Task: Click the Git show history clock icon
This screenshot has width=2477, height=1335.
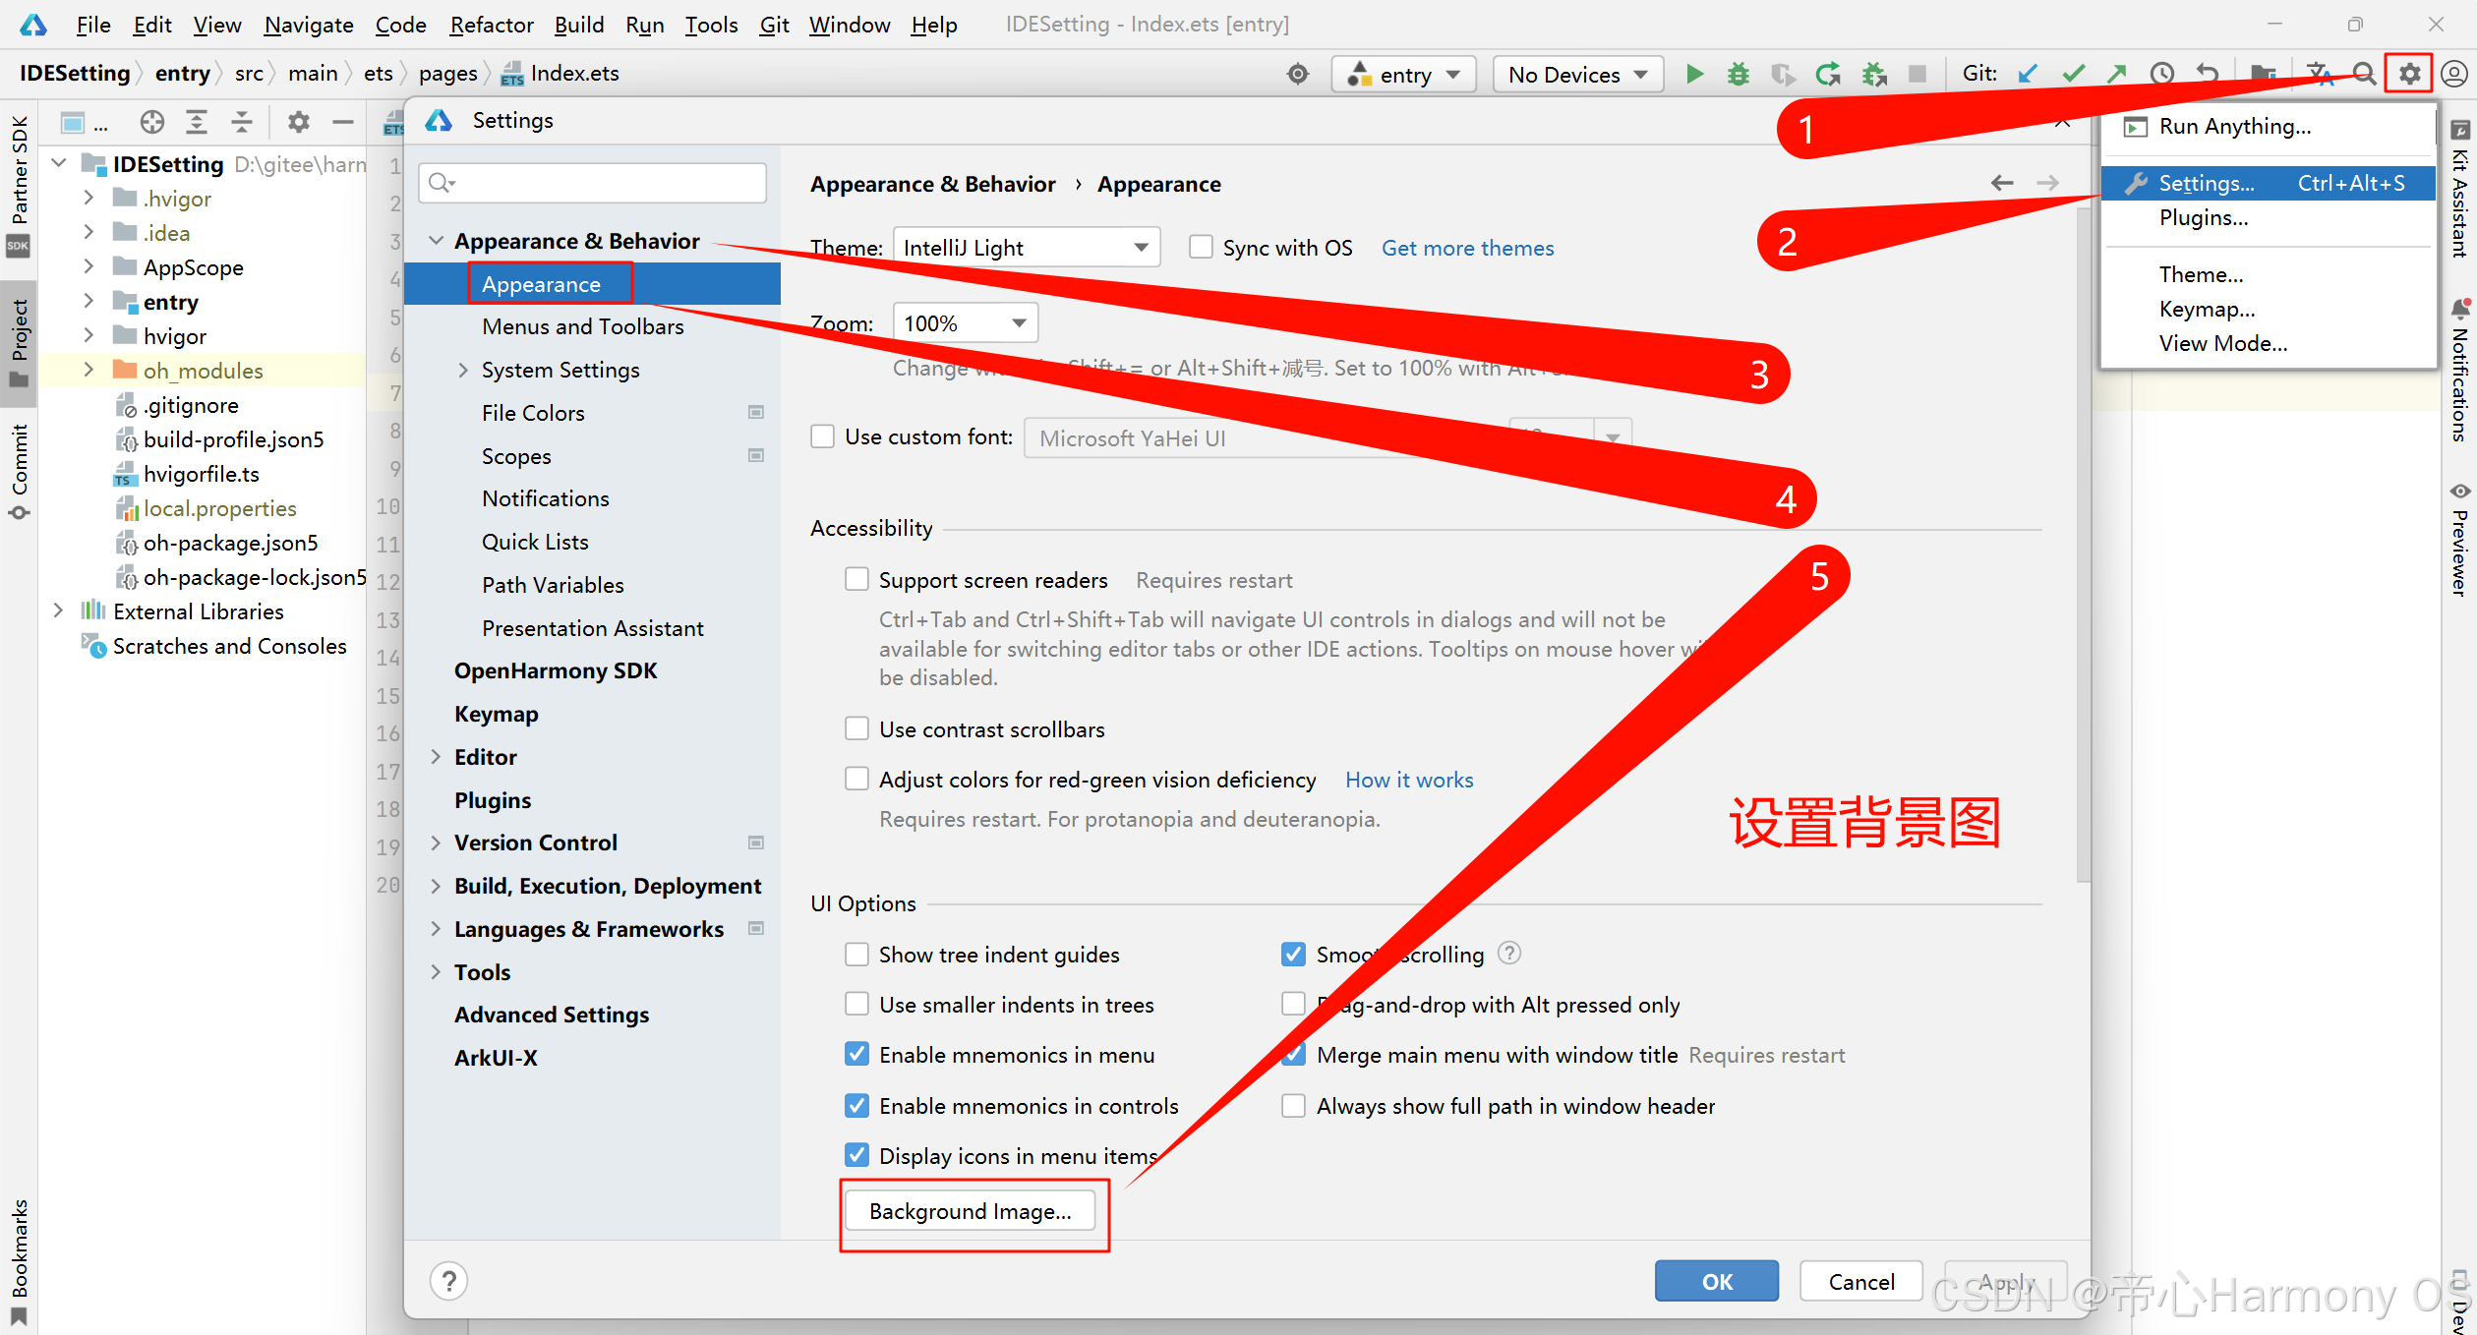Action: 2161,74
